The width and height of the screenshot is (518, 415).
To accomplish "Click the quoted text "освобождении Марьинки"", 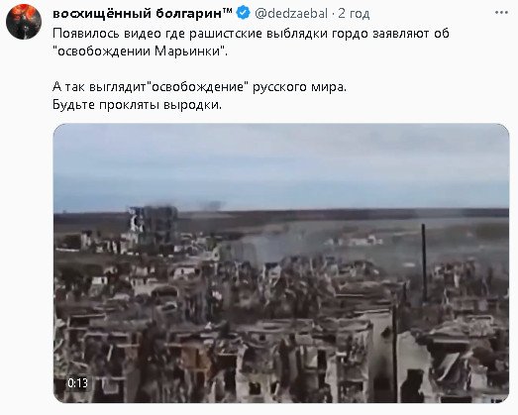I will pyautogui.click(x=139, y=52).
